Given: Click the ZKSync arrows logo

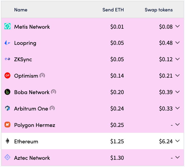Looking at the screenshot, I should [x=7, y=59].
